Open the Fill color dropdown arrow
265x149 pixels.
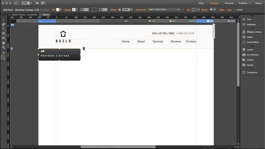pos(61,10)
